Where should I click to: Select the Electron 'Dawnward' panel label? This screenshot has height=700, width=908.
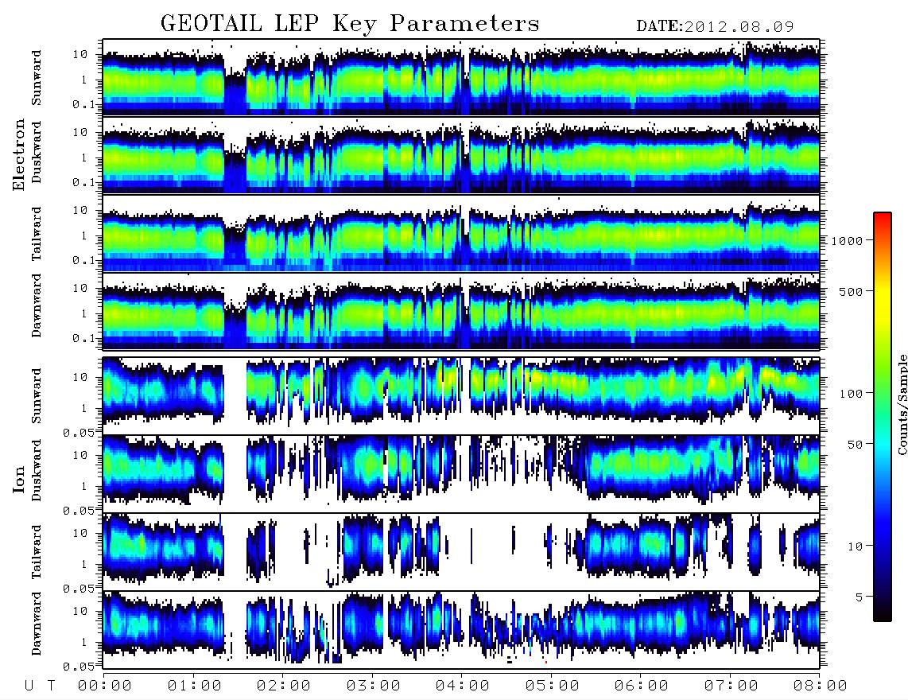tap(37, 306)
